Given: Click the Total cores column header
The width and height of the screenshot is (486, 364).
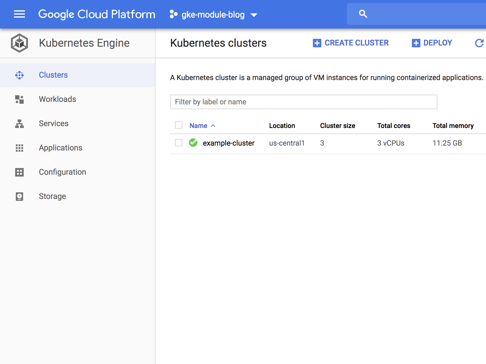Looking at the screenshot, I should pyautogui.click(x=394, y=126).
